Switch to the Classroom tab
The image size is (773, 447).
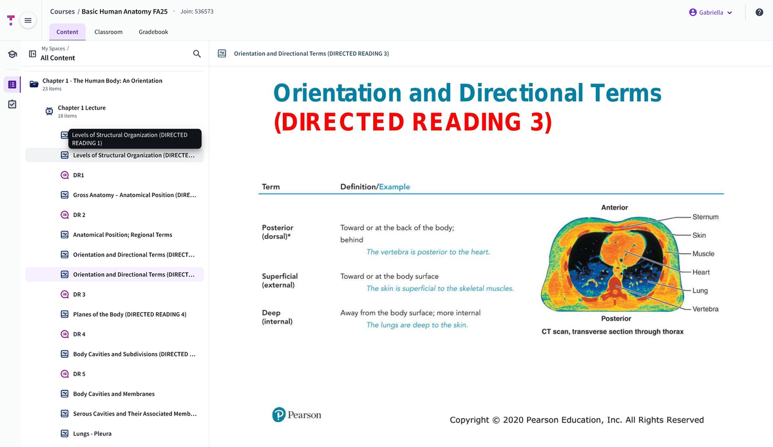tap(108, 32)
